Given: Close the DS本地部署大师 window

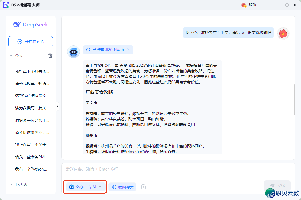Looking at the screenshot, I should (295, 5).
